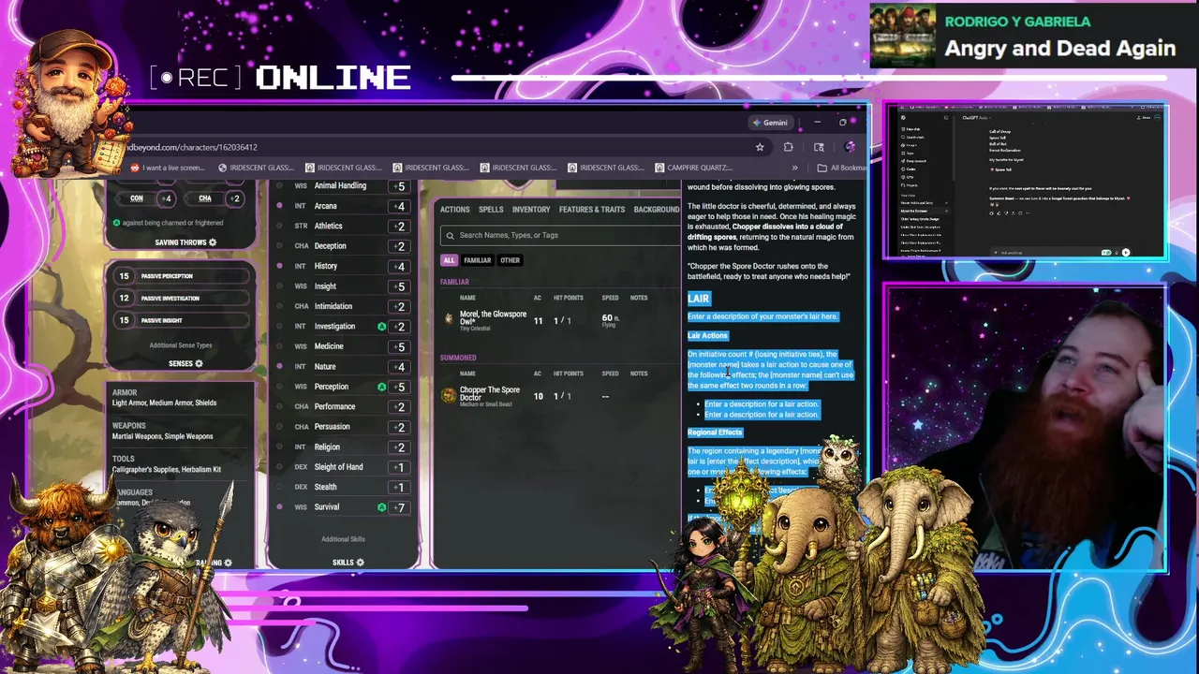Roll the Animal Handling +5 bonus
This screenshot has height=674, width=1199.
coord(400,186)
